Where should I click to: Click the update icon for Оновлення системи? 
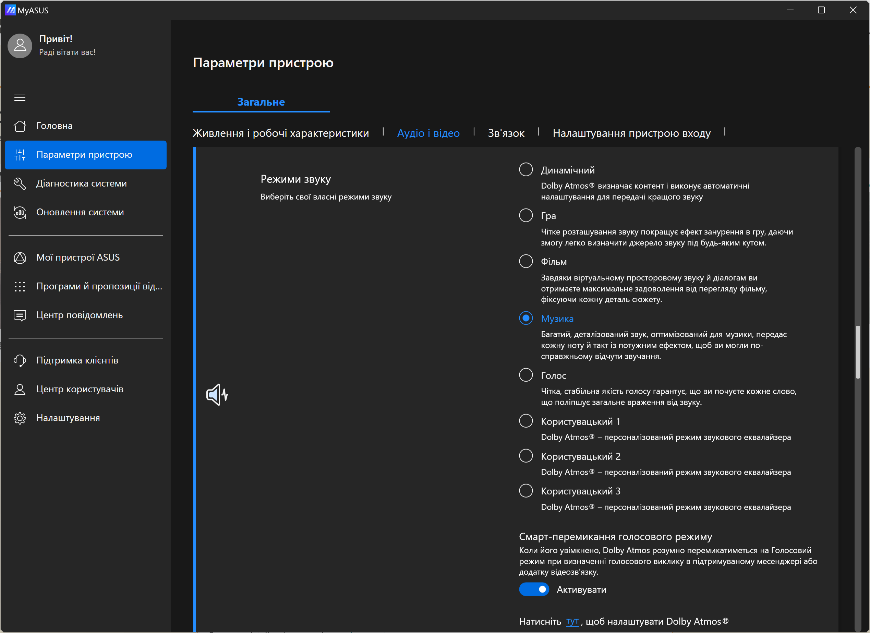pos(20,212)
